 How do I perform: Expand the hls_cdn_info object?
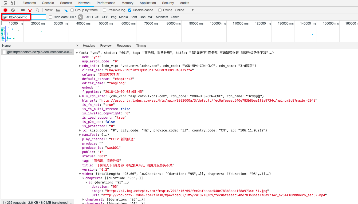80,96
